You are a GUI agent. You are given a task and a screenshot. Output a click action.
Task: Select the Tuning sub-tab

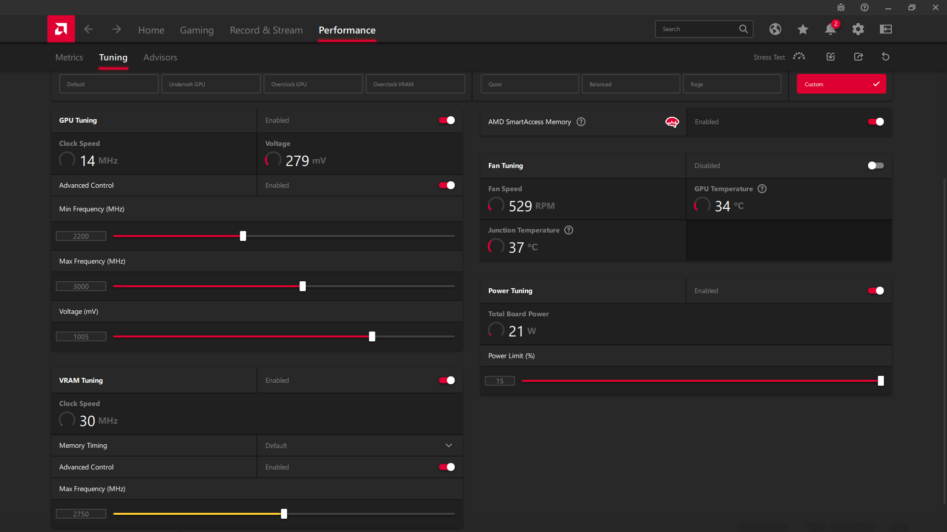tap(113, 57)
